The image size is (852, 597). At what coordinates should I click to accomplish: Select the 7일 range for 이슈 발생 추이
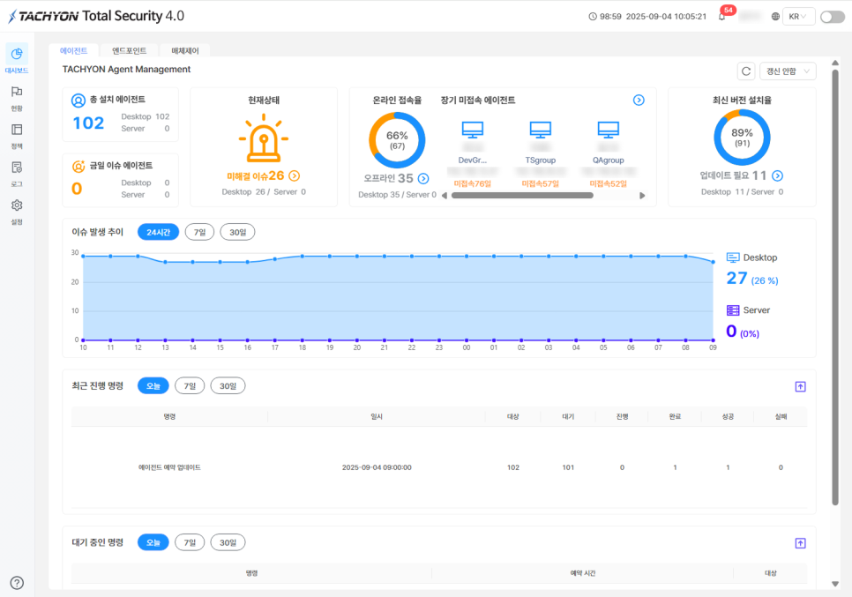click(x=199, y=232)
